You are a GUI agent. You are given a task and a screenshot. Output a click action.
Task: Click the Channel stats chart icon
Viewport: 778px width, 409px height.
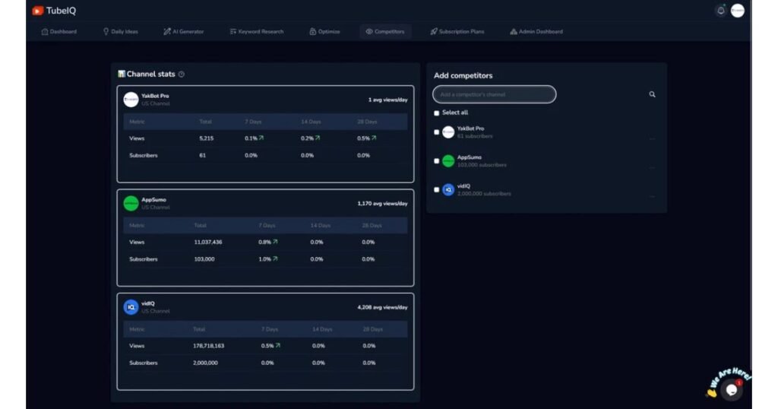pyautogui.click(x=121, y=74)
